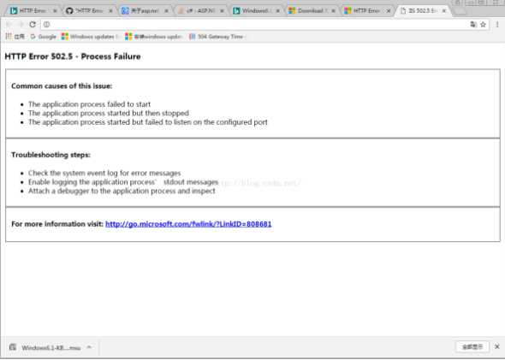
Task: Open the downloaded Windows6.1-KB .msu file
Action: pos(45,348)
